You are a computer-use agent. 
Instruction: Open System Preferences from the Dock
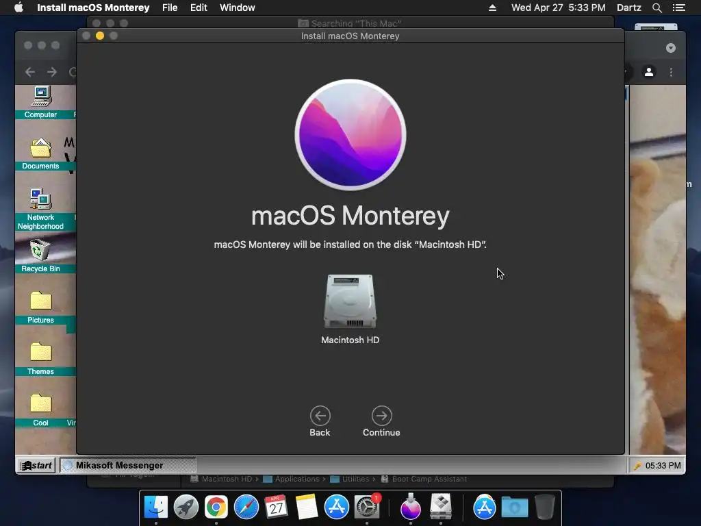[367, 507]
